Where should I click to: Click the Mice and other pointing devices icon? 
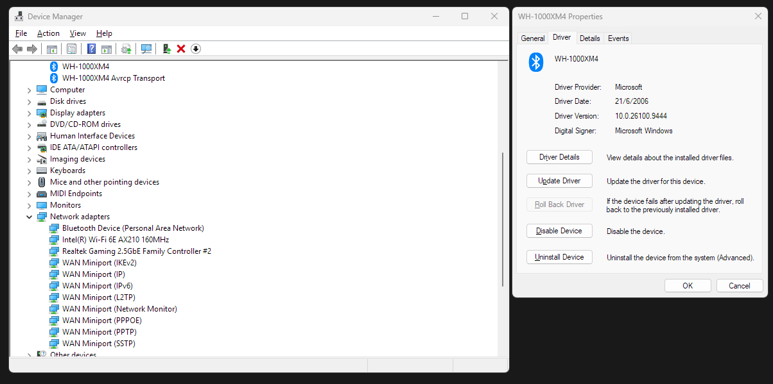[x=42, y=182]
